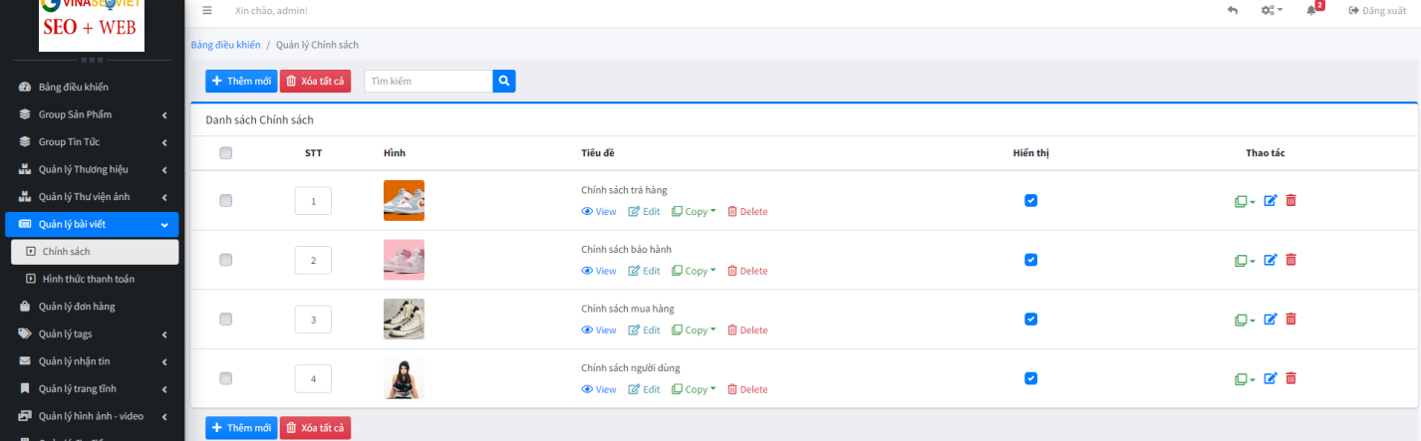Image resolution: width=1421 pixels, height=441 pixels.
Task: Open the notification bell with badge
Action: click(x=1313, y=9)
